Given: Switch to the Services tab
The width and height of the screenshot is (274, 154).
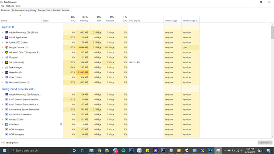Looking at the screenshot, I should click(65, 10).
